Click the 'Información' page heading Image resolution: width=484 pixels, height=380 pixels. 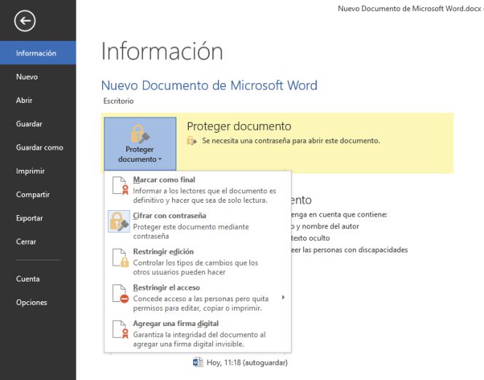pos(162,51)
